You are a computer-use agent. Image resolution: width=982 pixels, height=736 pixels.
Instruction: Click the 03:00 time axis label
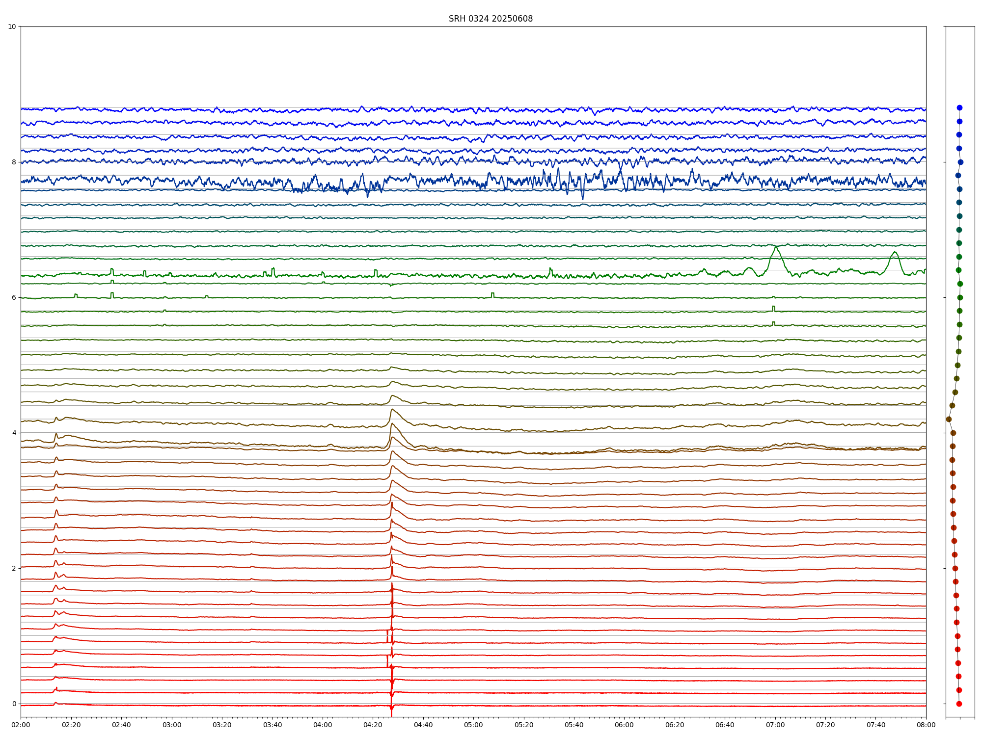172,725
